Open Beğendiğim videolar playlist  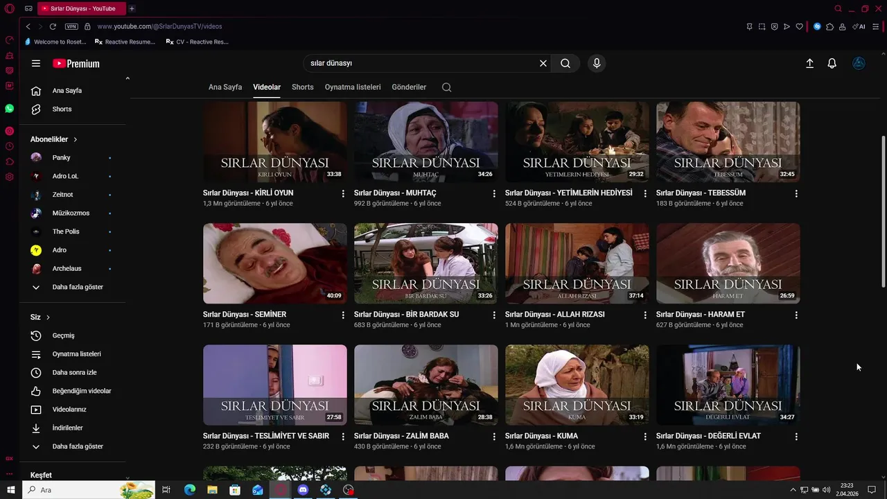(x=73, y=391)
